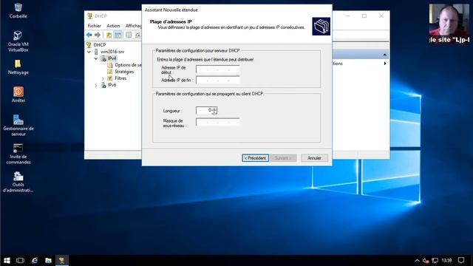Select the Stratégies folder in tree

(124, 72)
